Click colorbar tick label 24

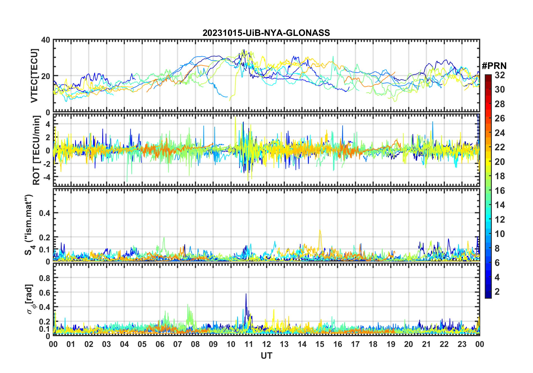(x=500, y=133)
